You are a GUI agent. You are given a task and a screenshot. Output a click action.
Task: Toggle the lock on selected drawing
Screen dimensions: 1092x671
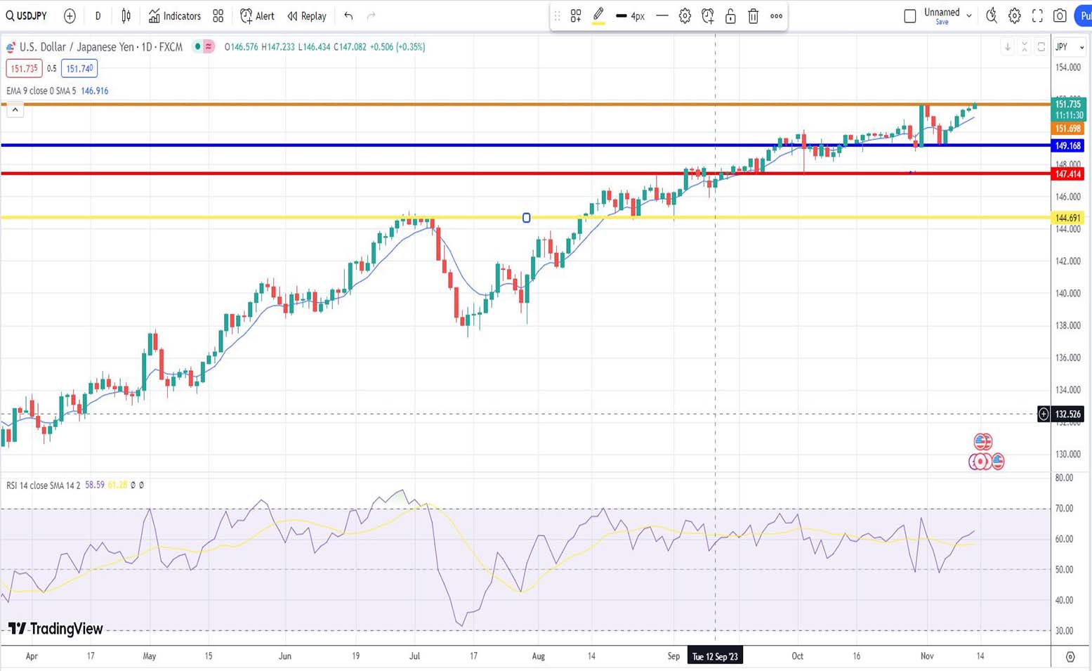(730, 16)
